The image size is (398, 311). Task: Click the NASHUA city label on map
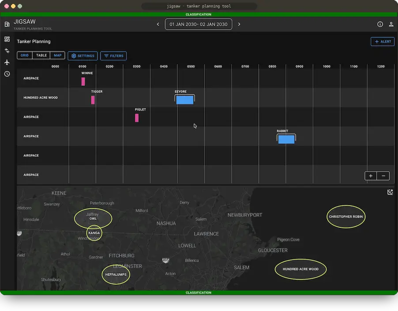[x=166, y=223]
